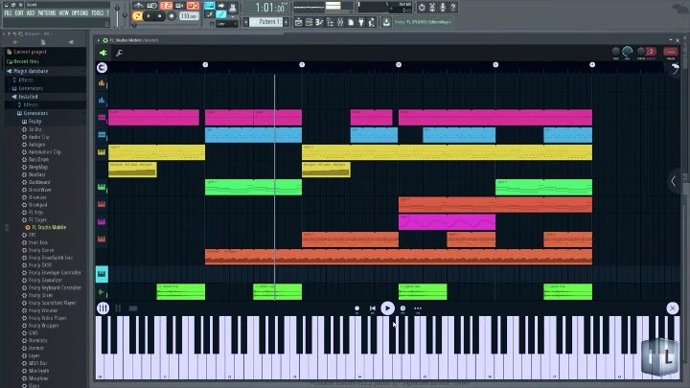Collapse the Plugin database folder

coord(31,71)
